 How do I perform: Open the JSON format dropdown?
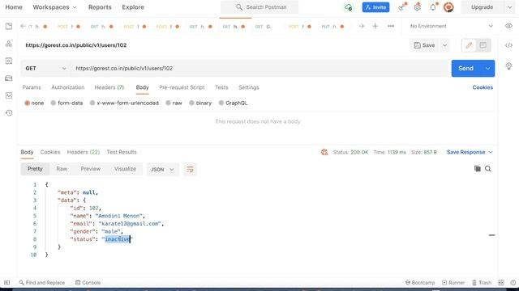coord(162,169)
